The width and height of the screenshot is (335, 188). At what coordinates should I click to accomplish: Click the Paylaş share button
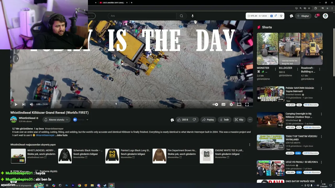(x=208, y=120)
